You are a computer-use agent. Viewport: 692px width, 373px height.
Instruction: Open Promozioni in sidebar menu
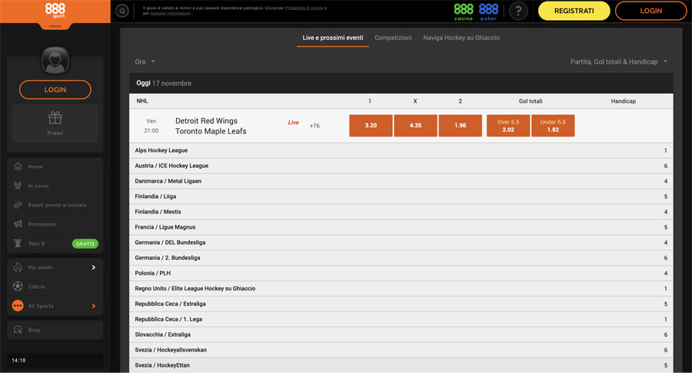click(x=42, y=224)
